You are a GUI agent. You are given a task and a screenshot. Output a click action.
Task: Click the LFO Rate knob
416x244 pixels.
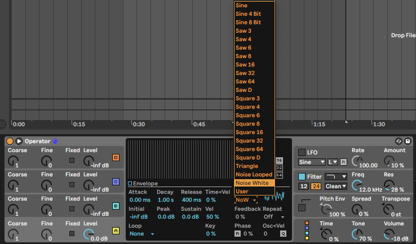357,161
